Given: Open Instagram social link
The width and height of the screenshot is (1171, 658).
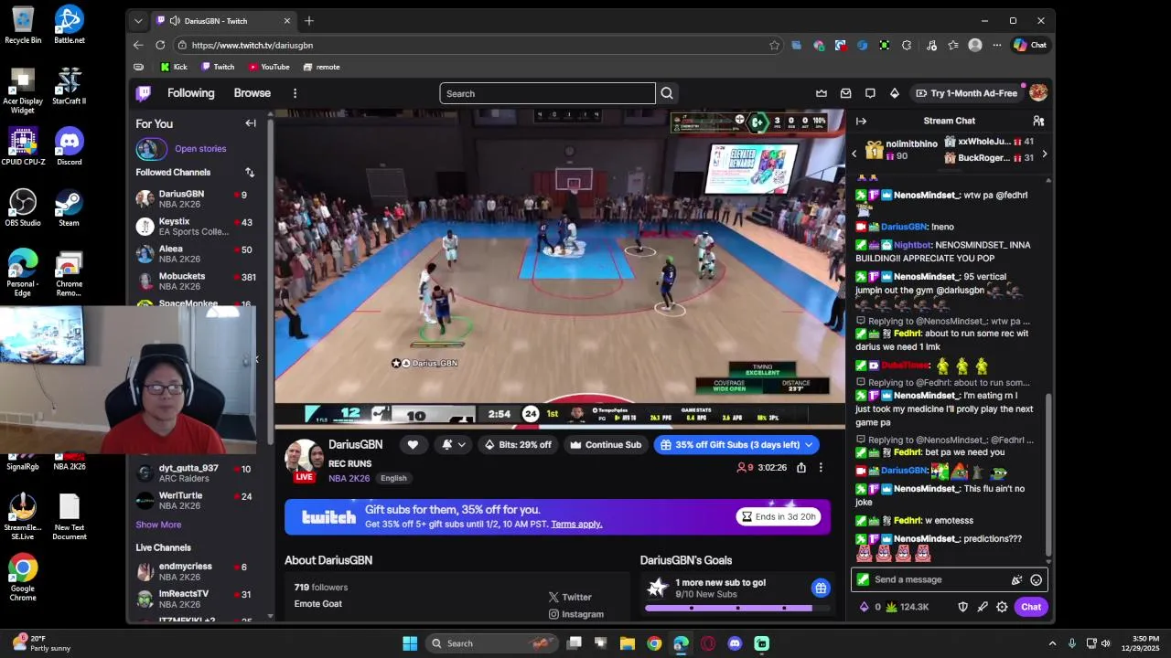Looking at the screenshot, I should click(x=576, y=614).
